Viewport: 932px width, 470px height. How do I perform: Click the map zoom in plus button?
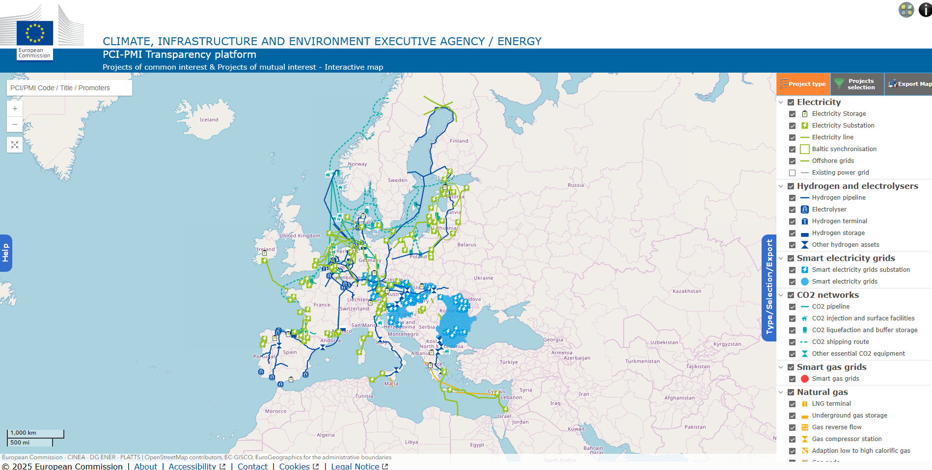15,109
